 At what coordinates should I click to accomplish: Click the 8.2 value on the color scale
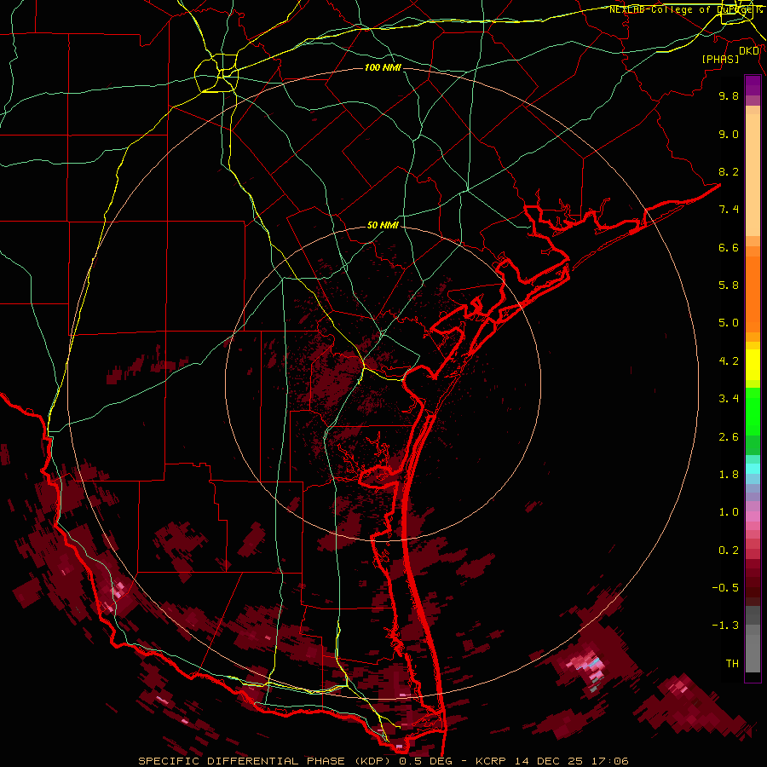(729, 172)
